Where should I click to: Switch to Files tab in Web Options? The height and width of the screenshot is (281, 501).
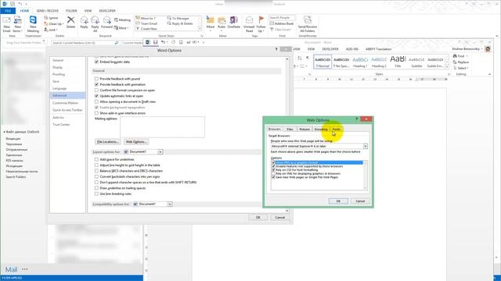[x=290, y=130]
